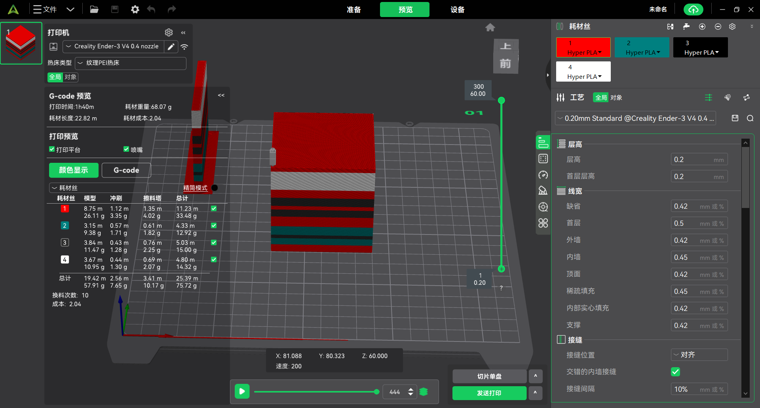760x408 pixels.
Task: Click the home view reset icon
Action: click(x=490, y=27)
